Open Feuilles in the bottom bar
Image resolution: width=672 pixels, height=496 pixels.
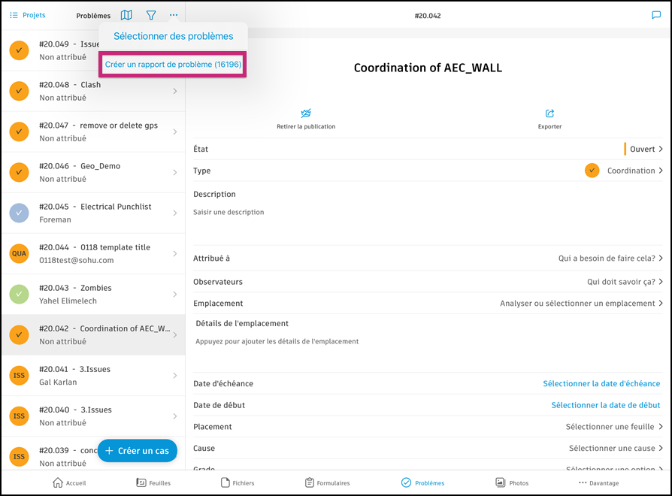[153, 482]
